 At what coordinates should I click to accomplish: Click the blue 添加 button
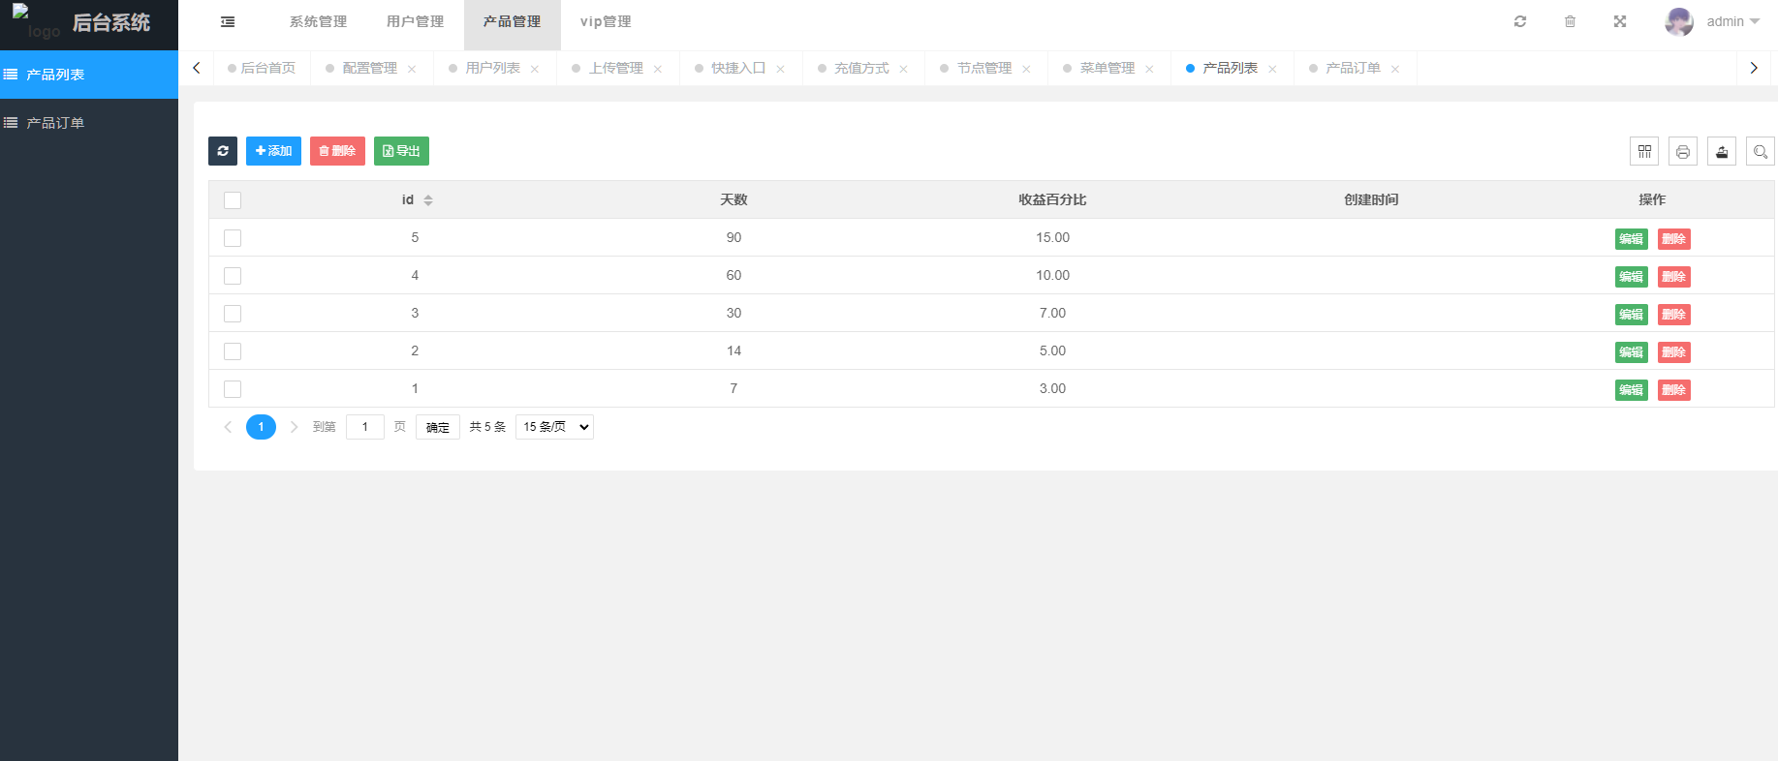coord(273,151)
